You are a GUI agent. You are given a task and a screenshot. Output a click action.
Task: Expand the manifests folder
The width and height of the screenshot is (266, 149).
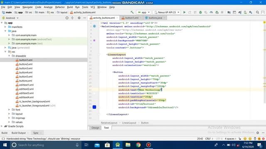[x=5, y=27]
